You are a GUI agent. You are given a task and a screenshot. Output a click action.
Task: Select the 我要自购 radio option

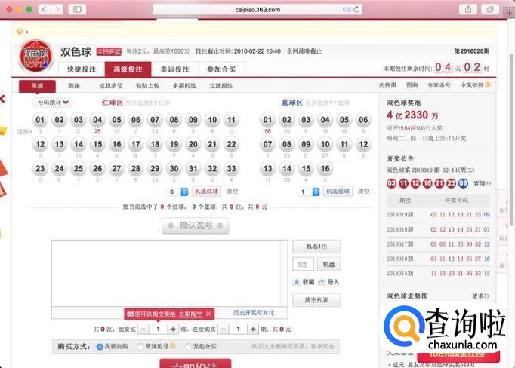[x=100, y=347]
